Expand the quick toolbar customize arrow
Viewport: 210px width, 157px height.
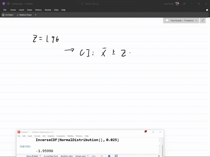(x=35, y=15)
